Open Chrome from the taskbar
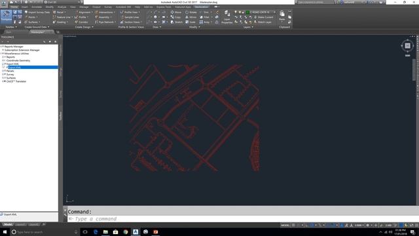 pos(125,232)
